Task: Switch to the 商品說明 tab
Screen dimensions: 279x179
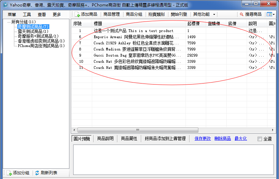Action: (105, 139)
